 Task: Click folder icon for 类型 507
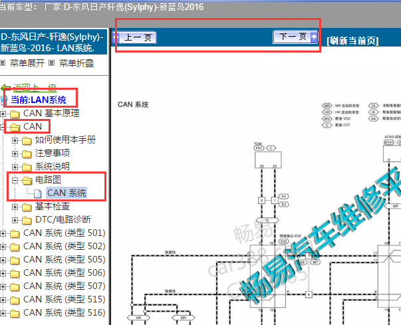tap(15, 286)
